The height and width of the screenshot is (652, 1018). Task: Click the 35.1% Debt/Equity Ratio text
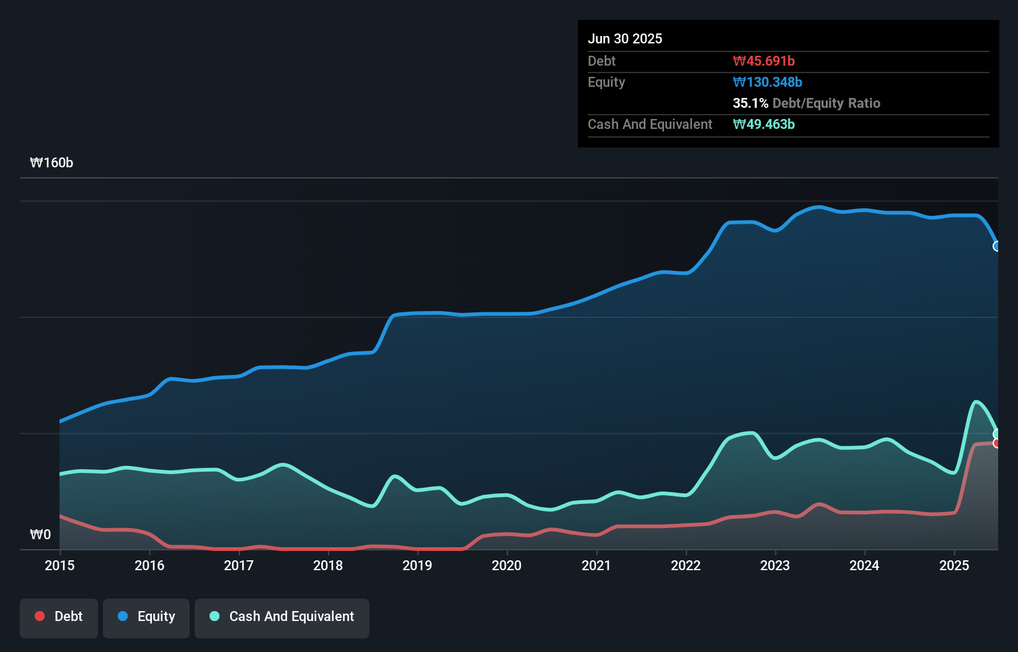(x=806, y=103)
